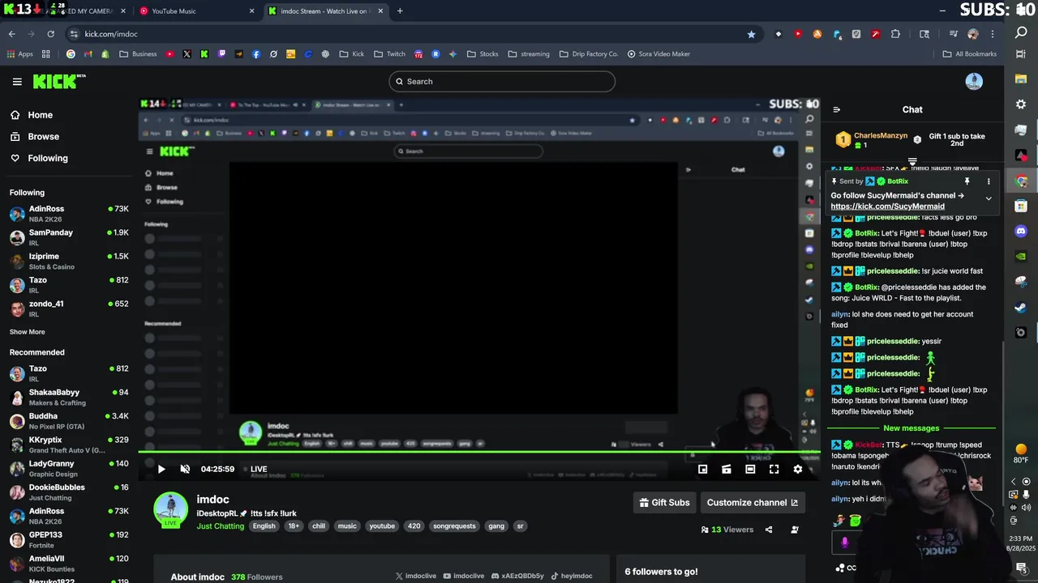The image size is (1038, 583).
Task: Open the Drip Factory Co. bookmarks folder
Action: [x=590, y=54]
